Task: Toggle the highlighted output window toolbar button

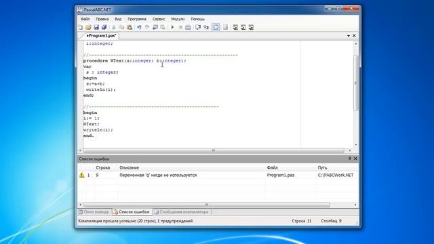Action: [216, 27]
